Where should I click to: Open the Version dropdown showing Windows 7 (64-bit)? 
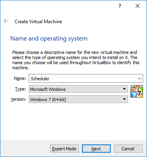(78, 99)
